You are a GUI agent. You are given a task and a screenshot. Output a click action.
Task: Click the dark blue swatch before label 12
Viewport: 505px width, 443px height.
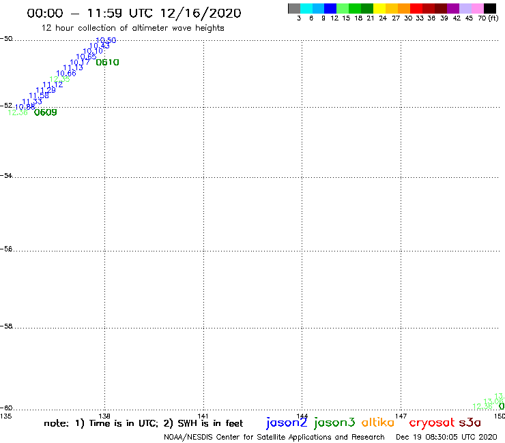331,8
